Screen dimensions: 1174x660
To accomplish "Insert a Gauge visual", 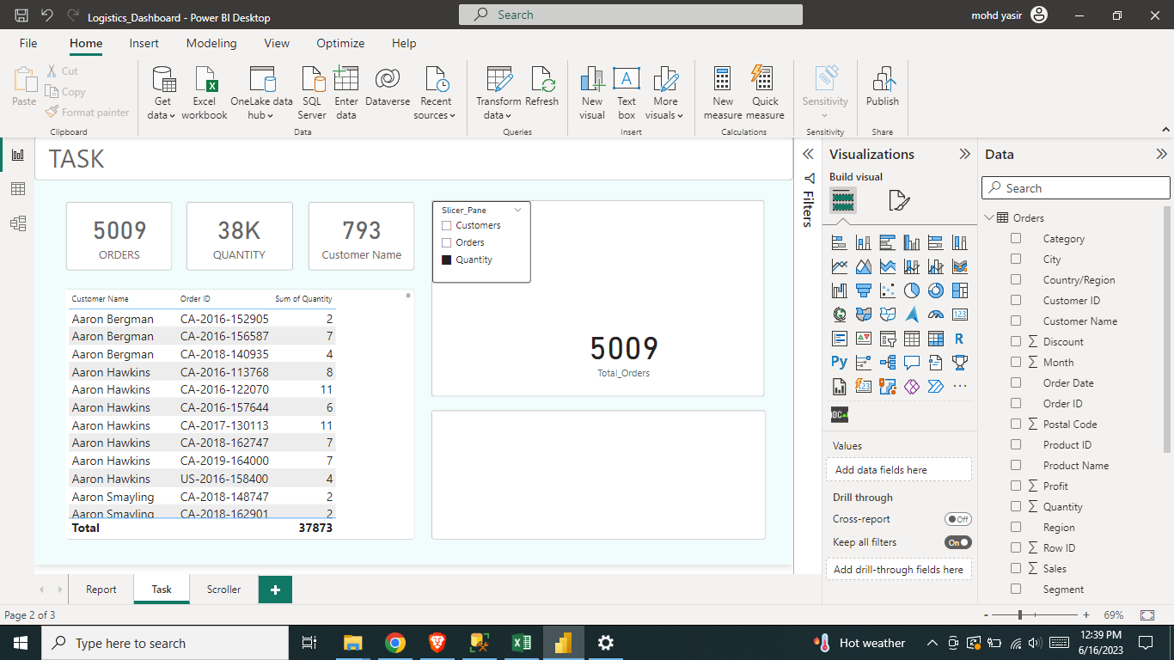I will tap(936, 315).
